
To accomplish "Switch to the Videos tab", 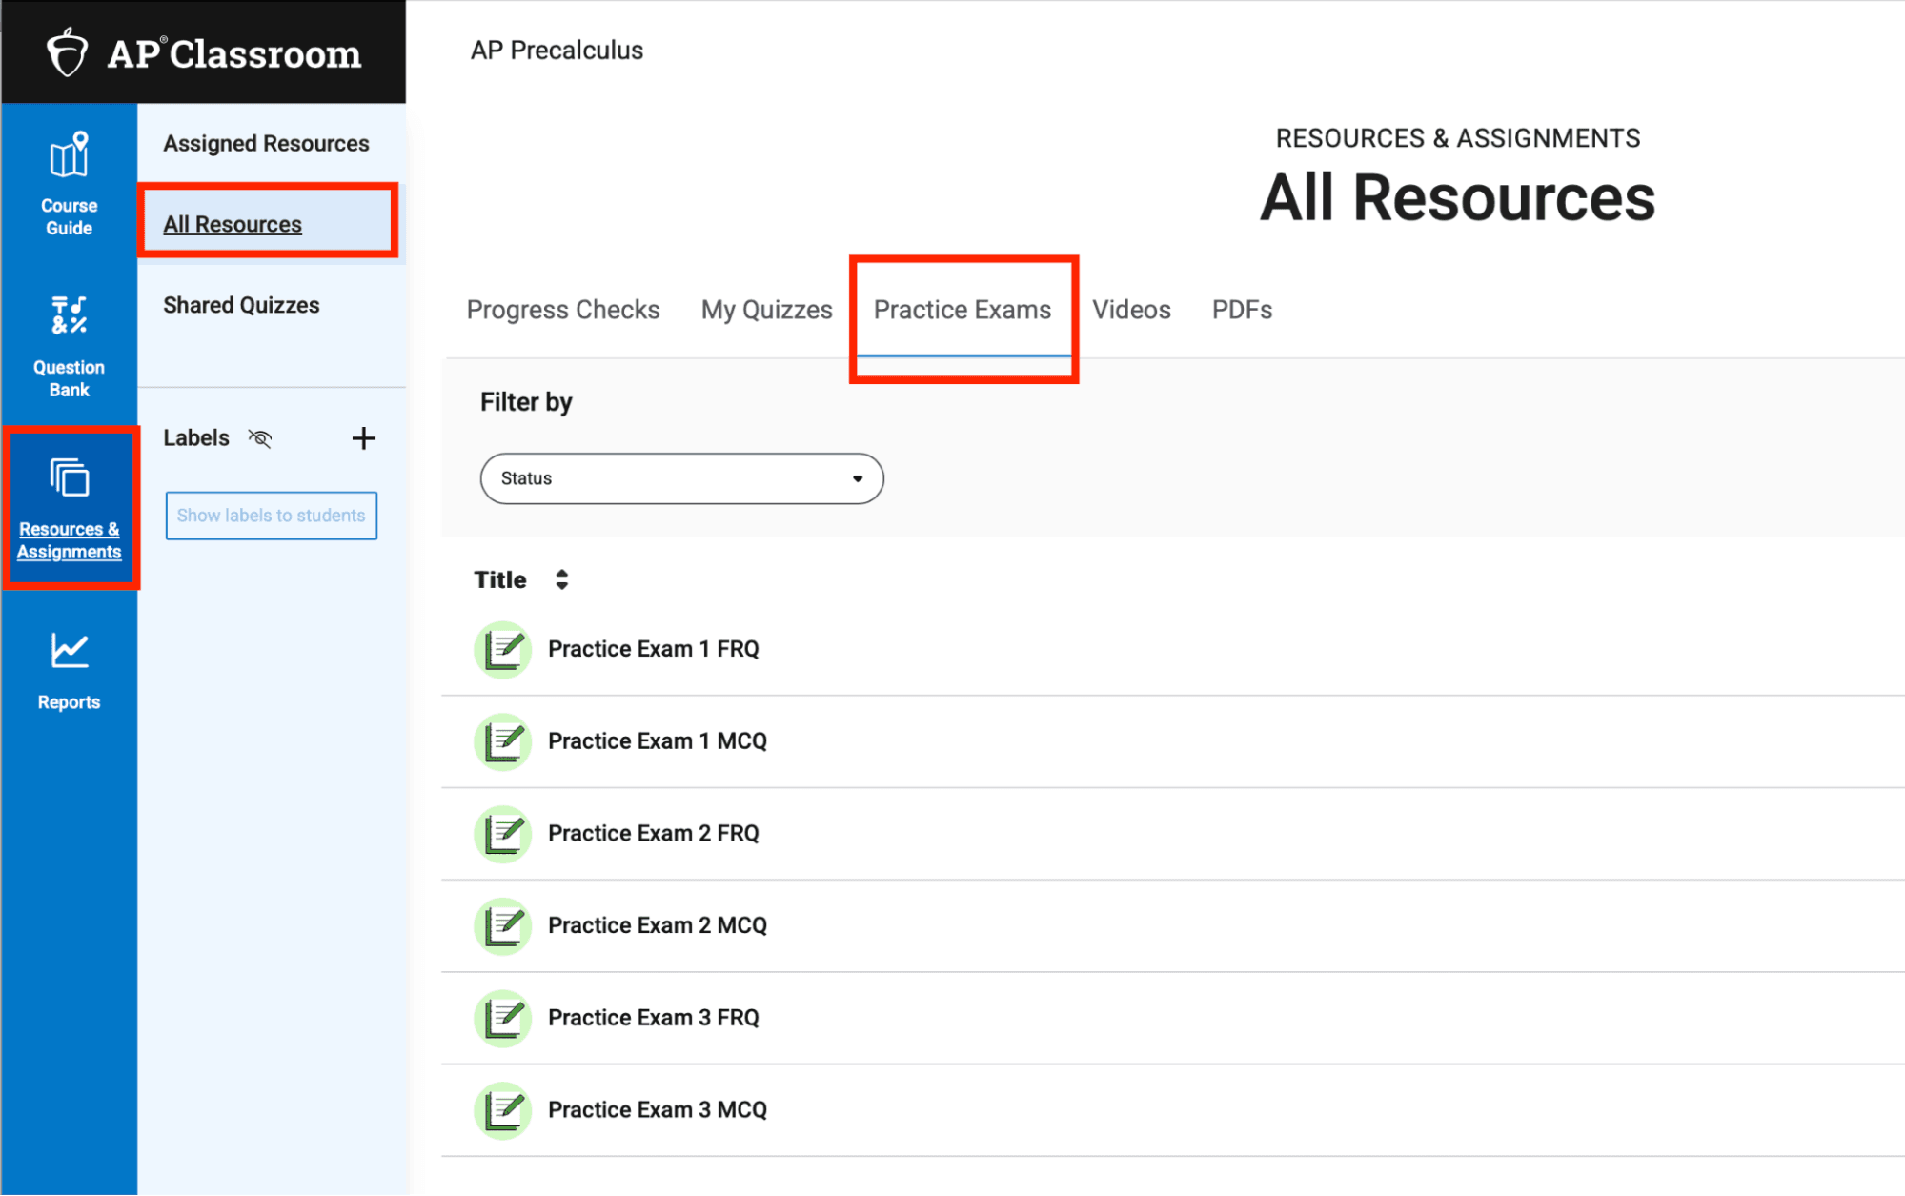I will click(1131, 309).
